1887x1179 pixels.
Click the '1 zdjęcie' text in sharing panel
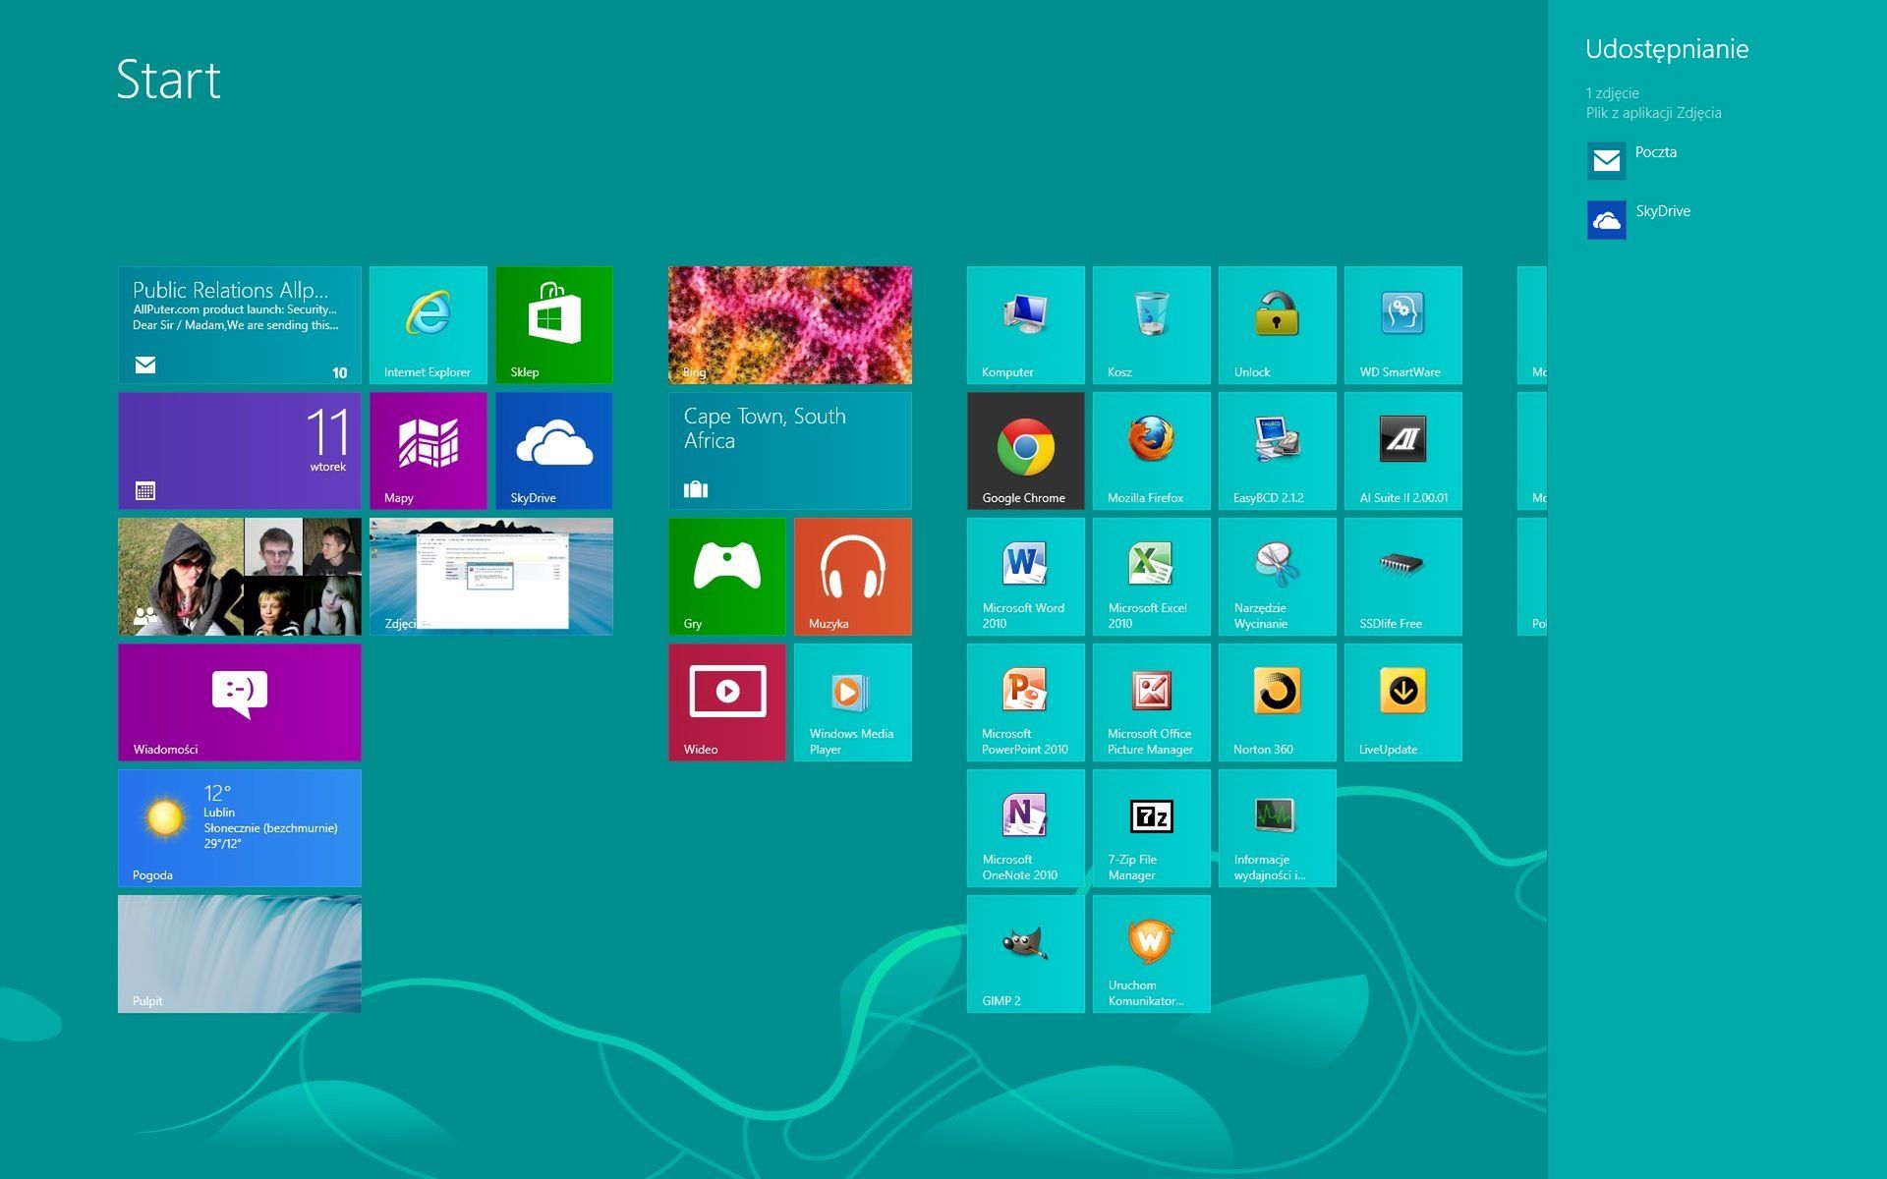pyautogui.click(x=1612, y=93)
